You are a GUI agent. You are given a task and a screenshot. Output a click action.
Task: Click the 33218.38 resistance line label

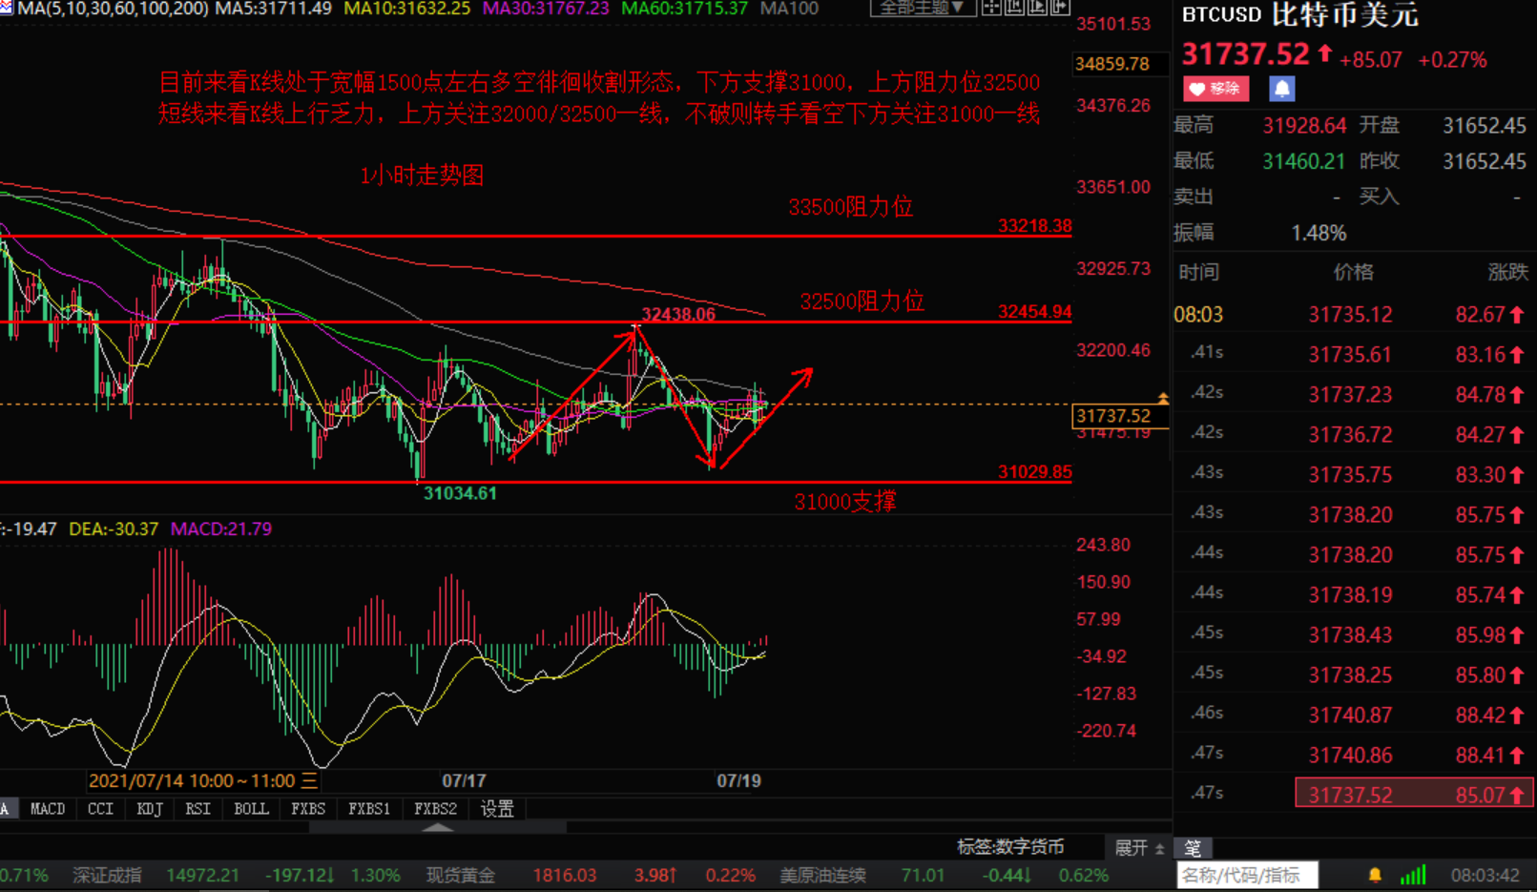tap(1034, 226)
